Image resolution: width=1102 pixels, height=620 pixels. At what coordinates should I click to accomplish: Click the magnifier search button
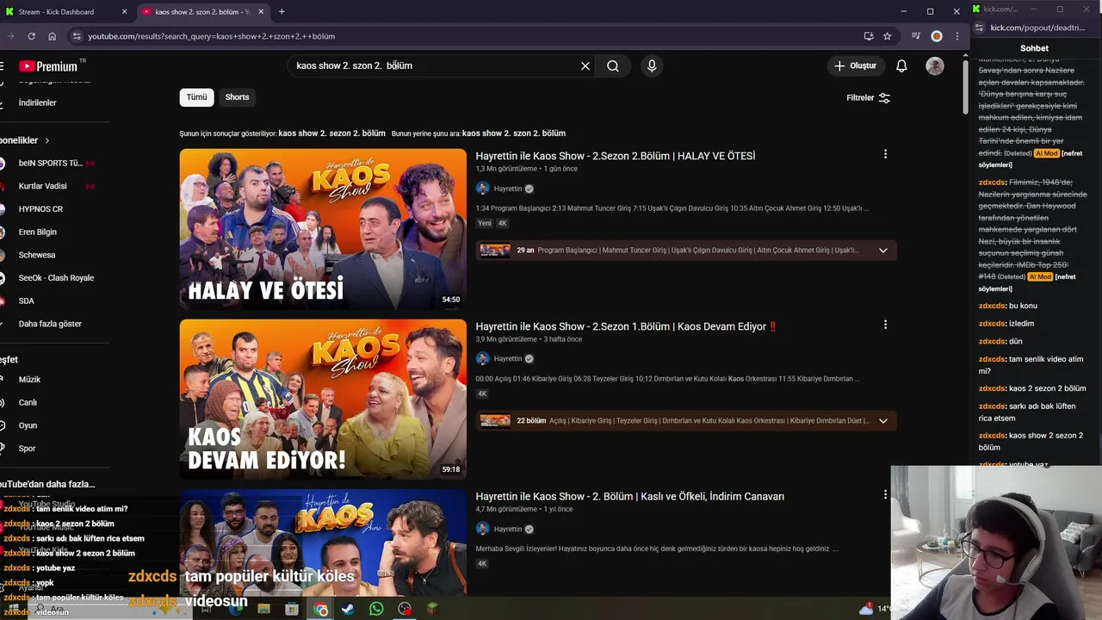pos(613,65)
